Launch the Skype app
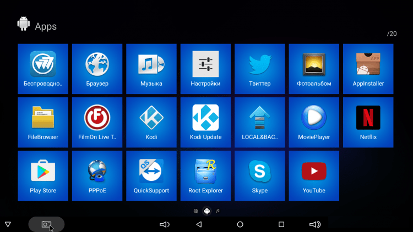Image resolution: width=413 pixels, height=232 pixels. point(260,176)
